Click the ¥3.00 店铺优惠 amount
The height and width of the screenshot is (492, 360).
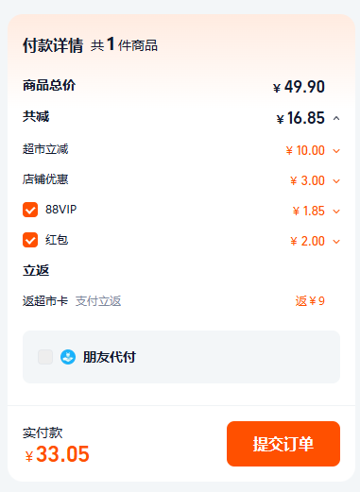pyautogui.click(x=307, y=180)
